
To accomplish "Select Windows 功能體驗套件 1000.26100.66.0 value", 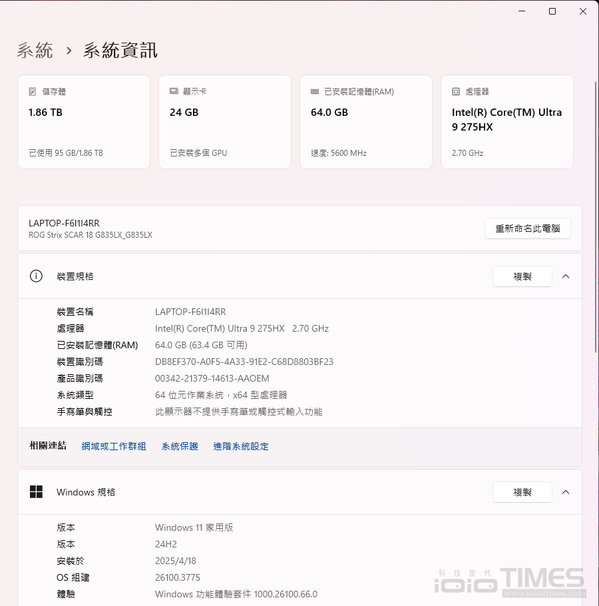I will [236, 594].
